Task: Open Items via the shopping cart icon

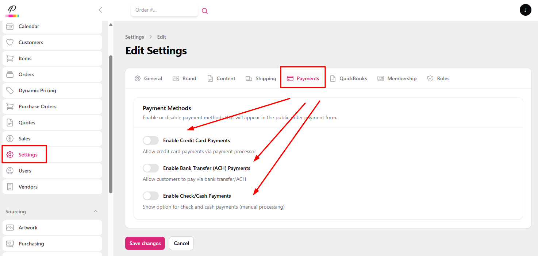Action: click(x=11, y=58)
